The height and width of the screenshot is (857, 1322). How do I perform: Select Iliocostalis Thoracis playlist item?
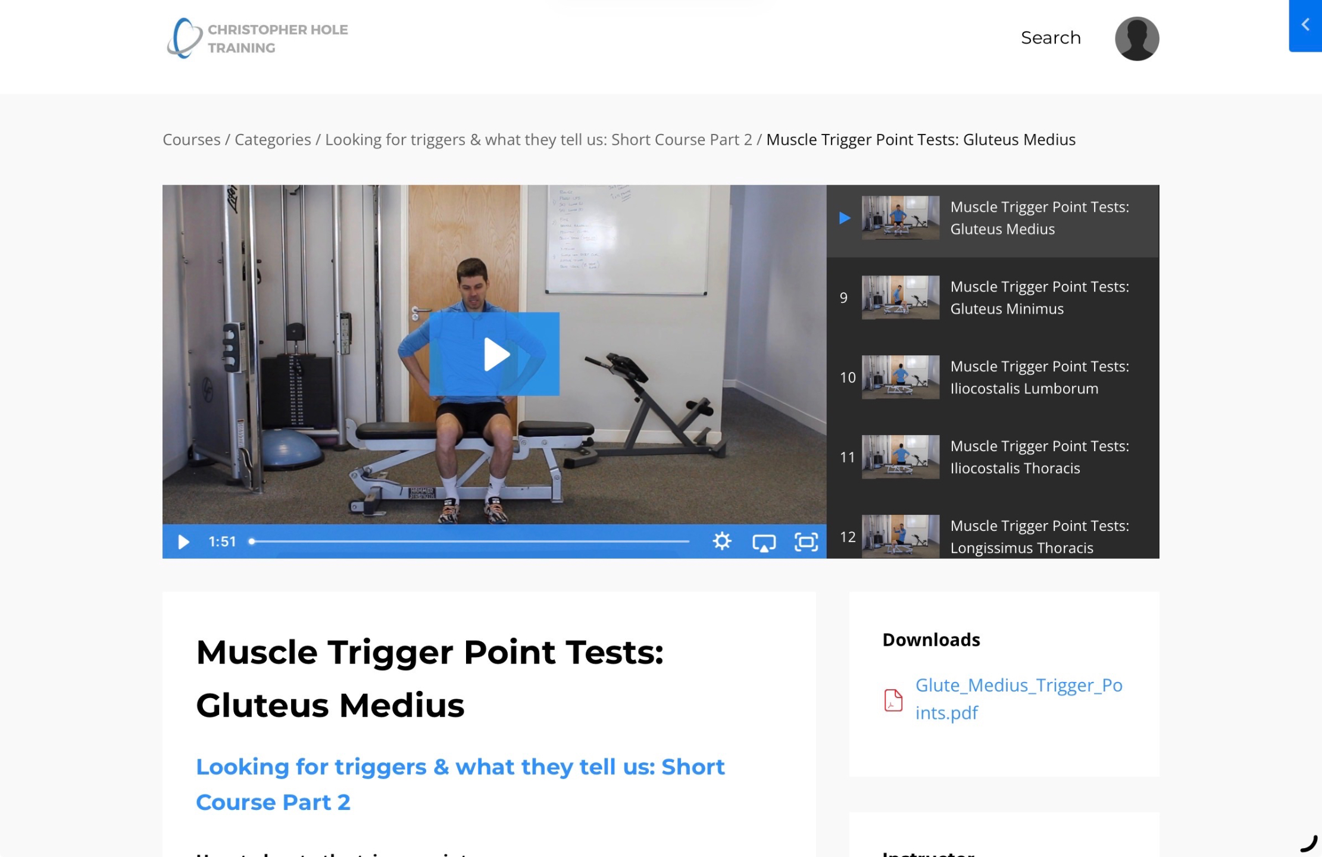(993, 457)
